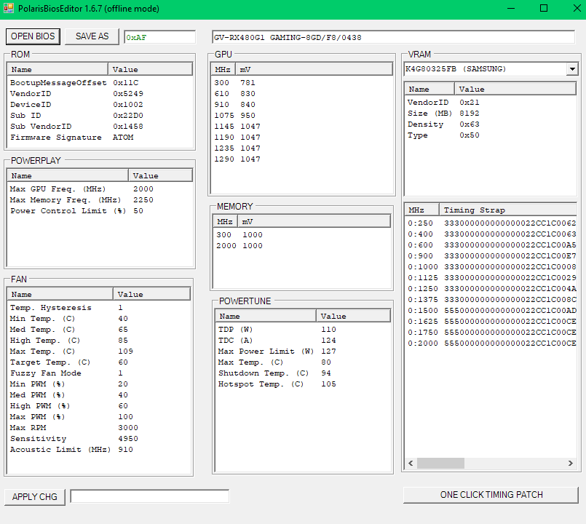586x524 pixels.
Task: Select memory state 2000 MHz row
Action: (302, 245)
